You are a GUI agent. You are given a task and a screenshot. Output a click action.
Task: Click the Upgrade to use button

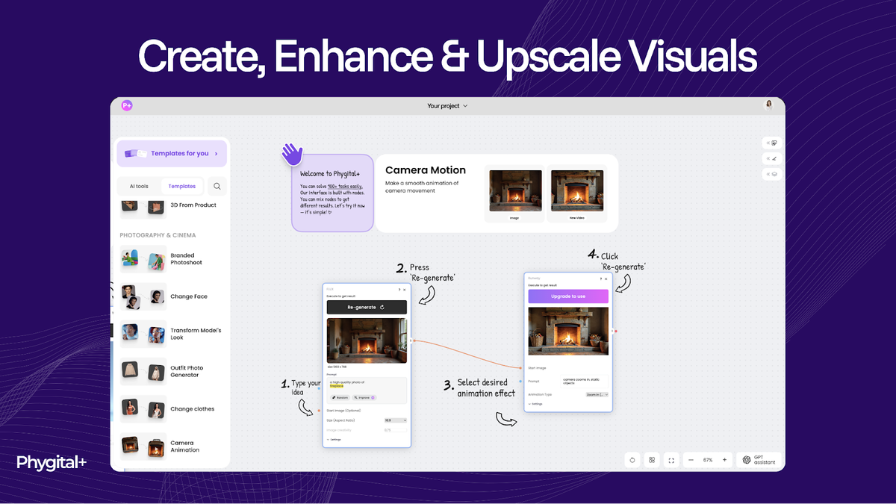pyautogui.click(x=568, y=296)
